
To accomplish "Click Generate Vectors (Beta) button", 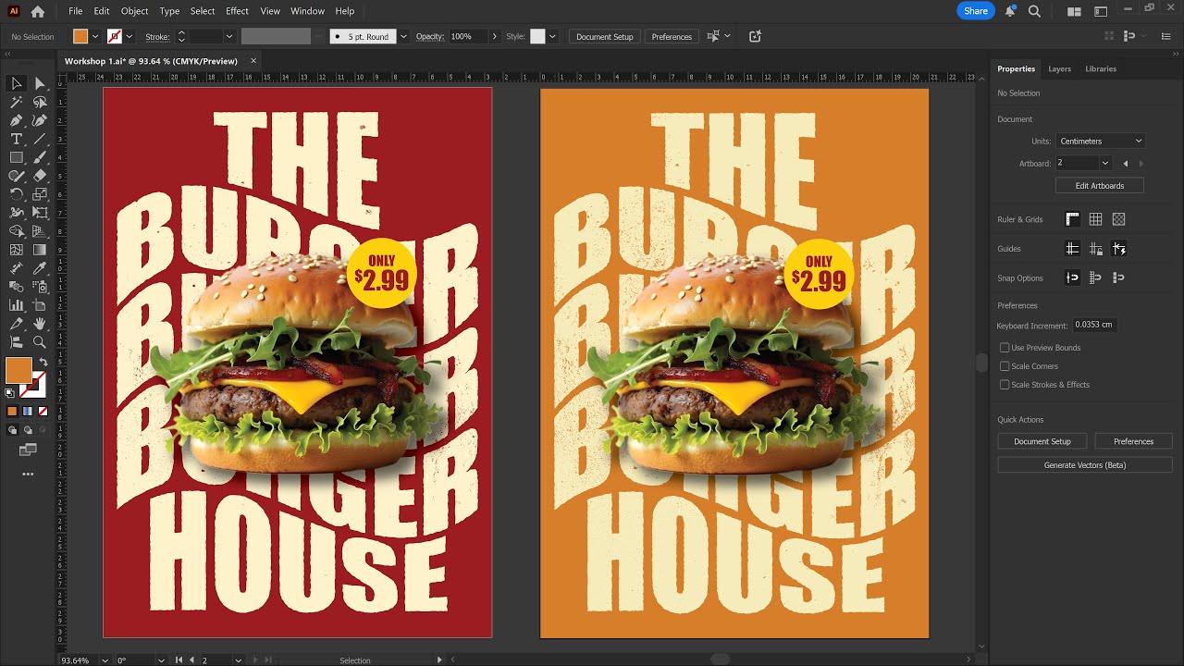I will pyautogui.click(x=1085, y=465).
